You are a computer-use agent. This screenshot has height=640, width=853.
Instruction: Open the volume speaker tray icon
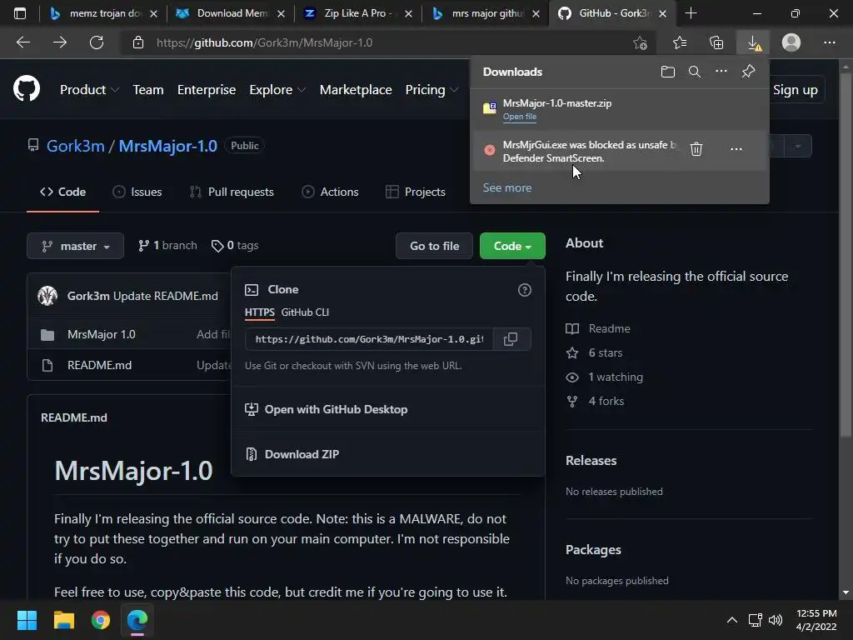coord(776,620)
